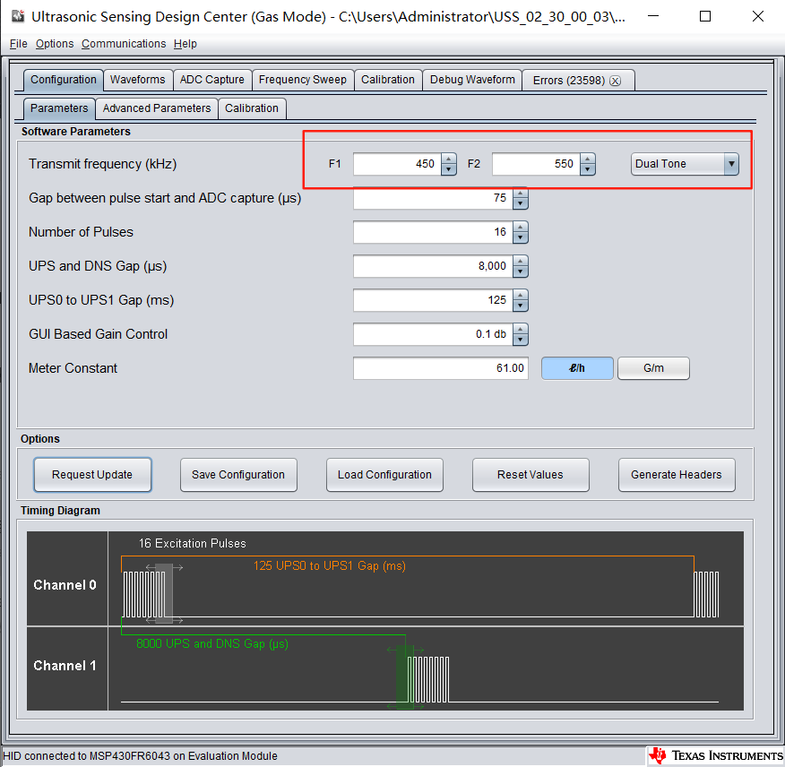This screenshot has height=767, width=785.
Task: Increase the F2 frequency with up arrow
Action: [x=588, y=159]
